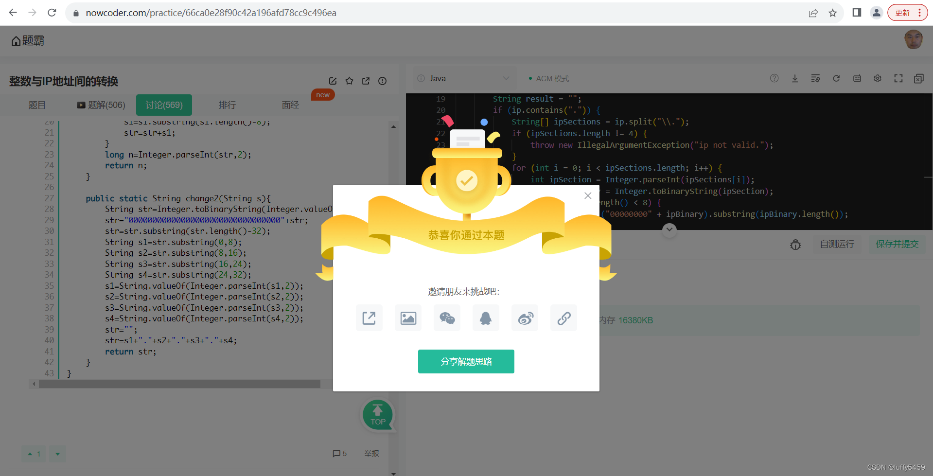This screenshot has width=933, height=476.
Task: Click the 更新 browser update button
Action: (x=907, y=13)
